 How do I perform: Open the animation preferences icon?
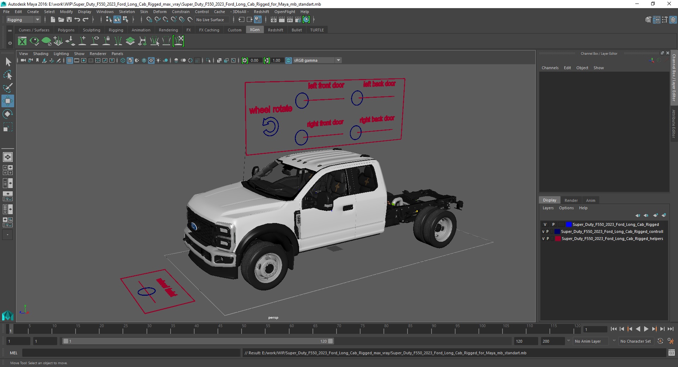[671, 341]
